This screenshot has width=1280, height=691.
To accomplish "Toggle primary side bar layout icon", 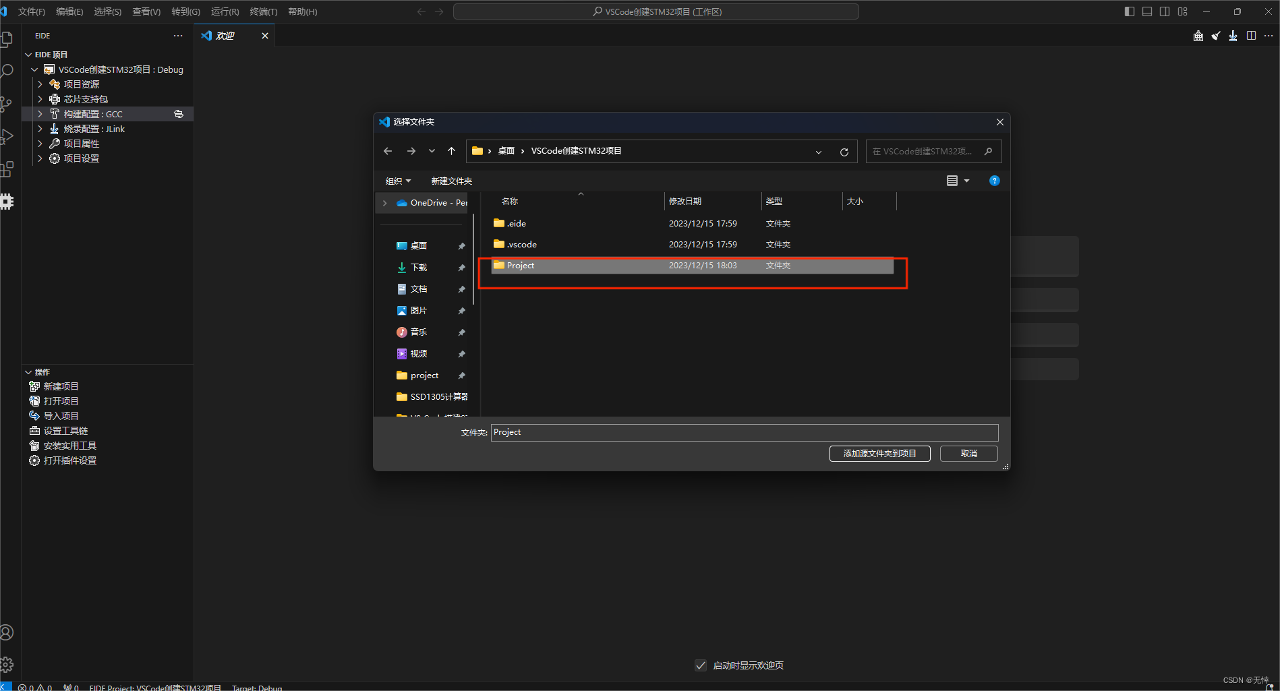I will pos(1130,11).
